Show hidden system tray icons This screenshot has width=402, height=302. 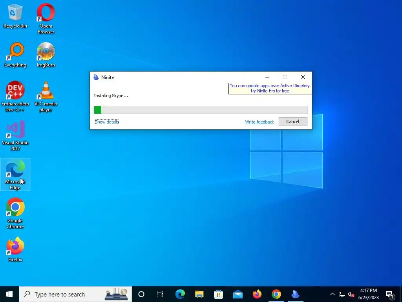pyautogui.click(x=332, y=294)
